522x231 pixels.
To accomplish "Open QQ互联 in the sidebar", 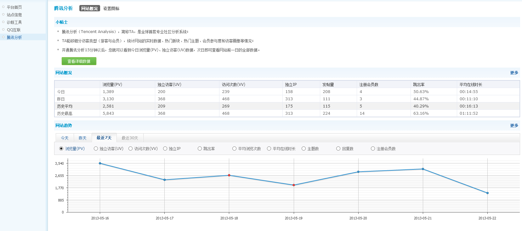I will [14, 30].
